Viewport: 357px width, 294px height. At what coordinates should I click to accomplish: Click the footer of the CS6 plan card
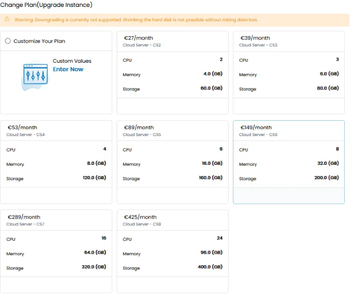(x=288, y=196)
